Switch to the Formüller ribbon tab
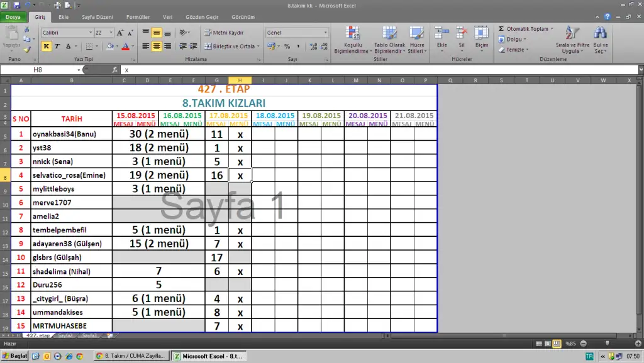644x363 pixels. (138, 18)
